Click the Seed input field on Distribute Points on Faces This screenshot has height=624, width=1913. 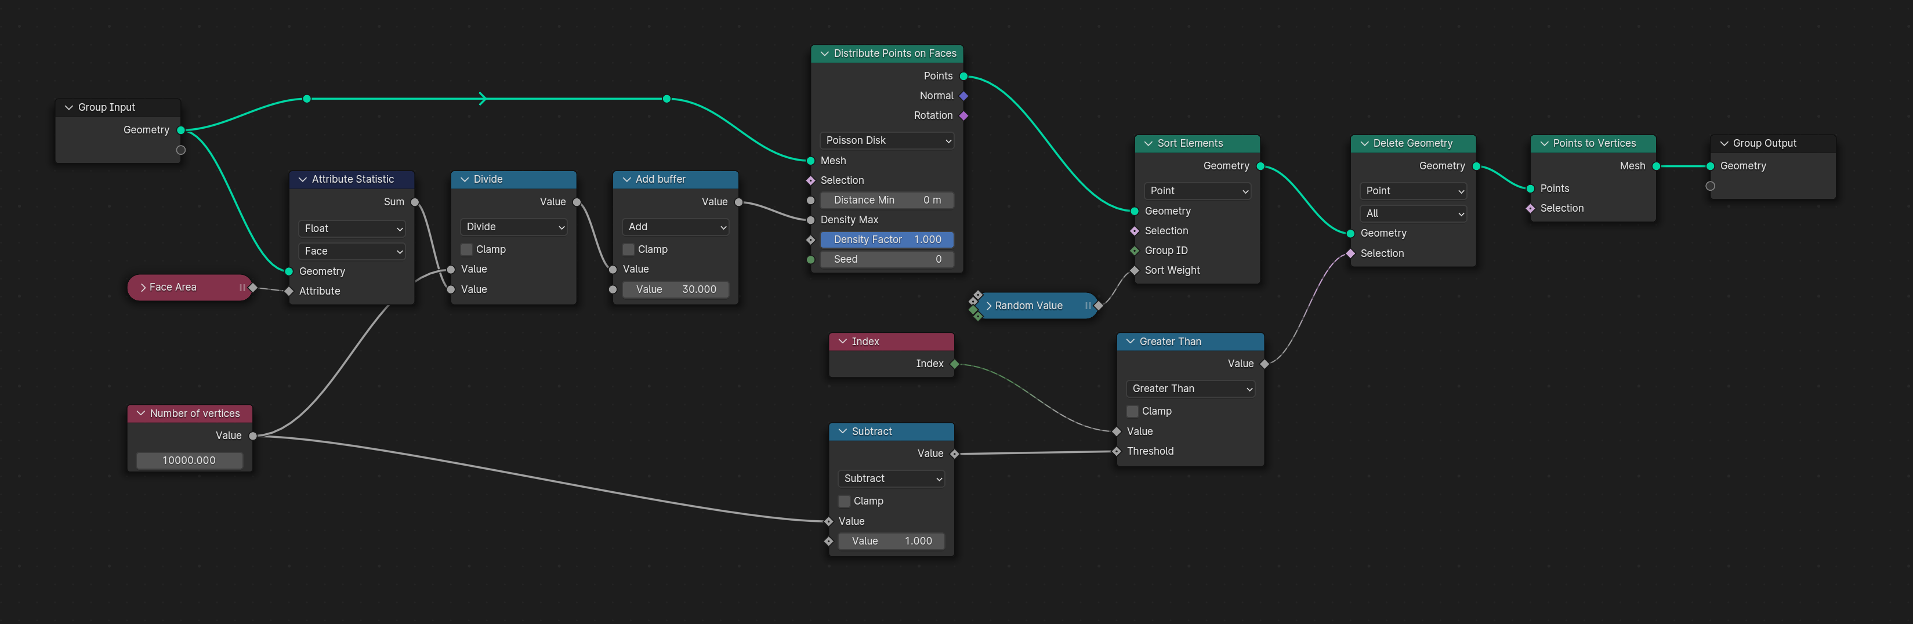click(x=887, y=259)
